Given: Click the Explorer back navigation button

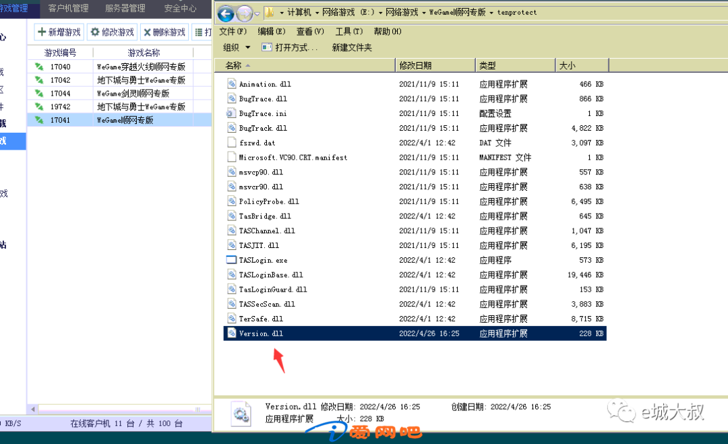Looking at the screenshot, I should click(226, 13).
